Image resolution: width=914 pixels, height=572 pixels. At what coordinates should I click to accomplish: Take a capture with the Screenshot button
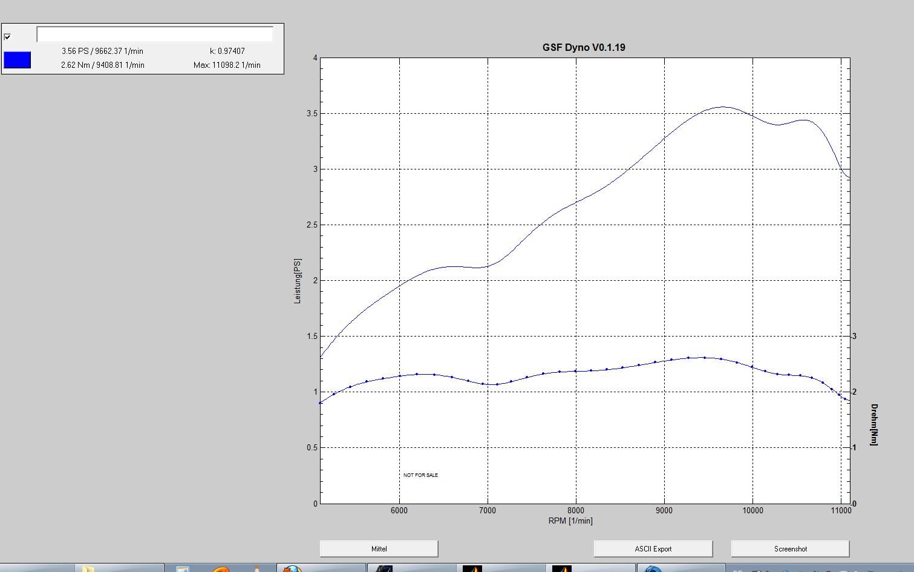pos(790,549)
